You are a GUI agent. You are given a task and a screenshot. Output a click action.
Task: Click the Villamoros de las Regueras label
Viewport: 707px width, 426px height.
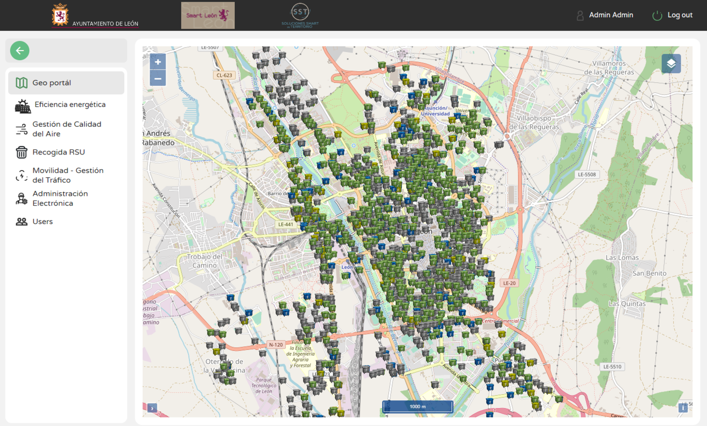click(608, 68)
